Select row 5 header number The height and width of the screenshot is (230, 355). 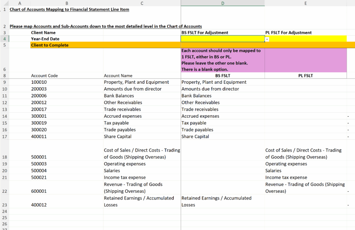[x=5, y=45]
